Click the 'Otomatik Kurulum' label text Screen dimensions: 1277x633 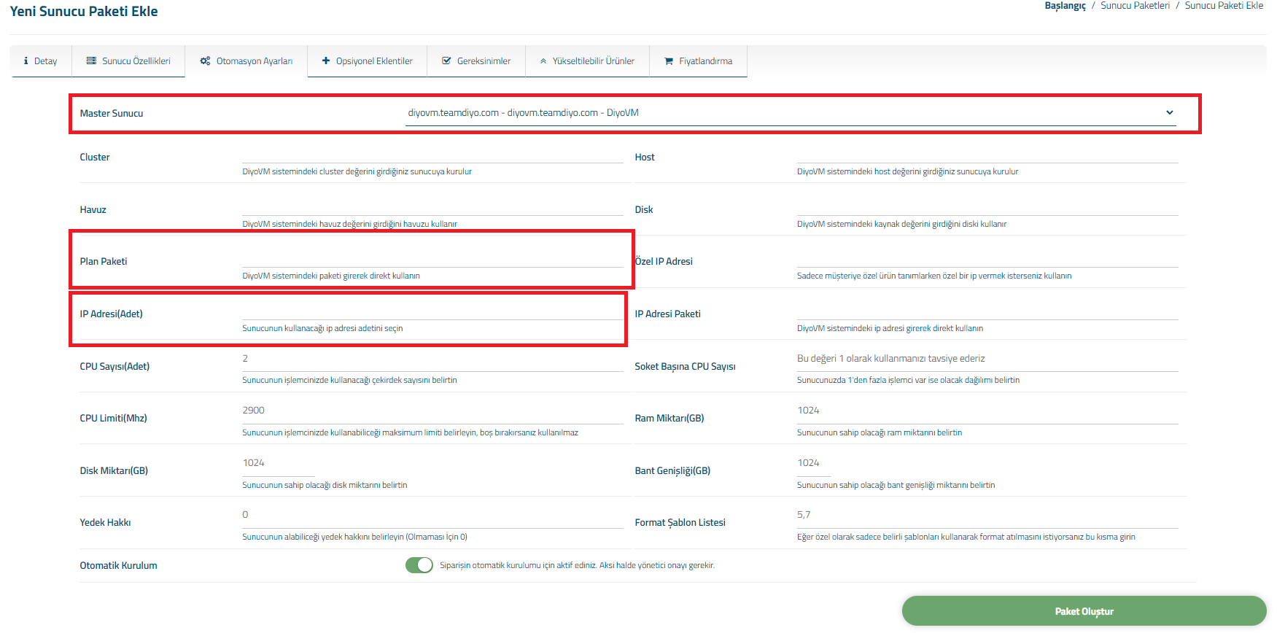[x=118, y=566]
